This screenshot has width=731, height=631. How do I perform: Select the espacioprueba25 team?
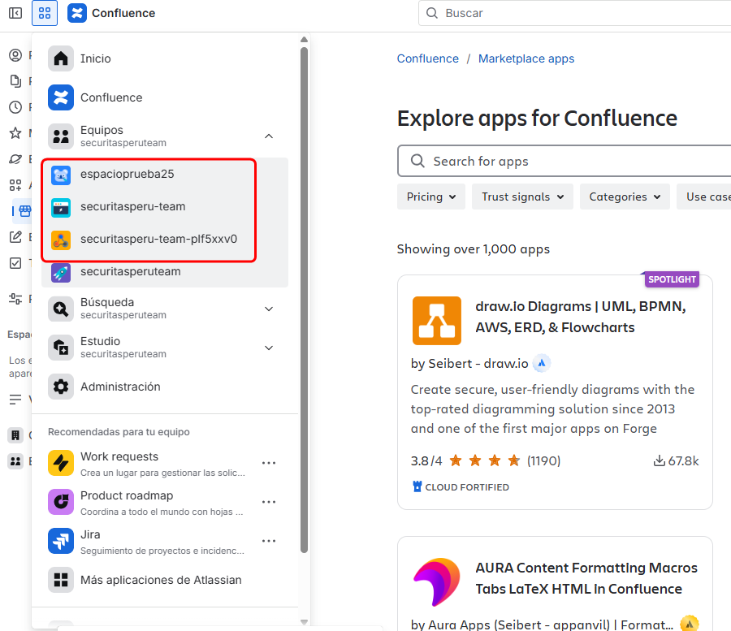coord(164,174)
